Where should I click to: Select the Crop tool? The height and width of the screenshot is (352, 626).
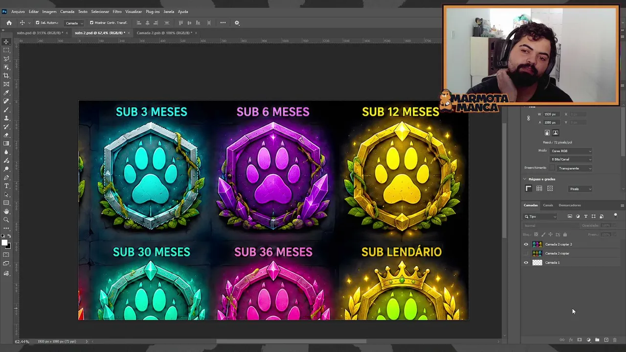[x=6, y=76]
